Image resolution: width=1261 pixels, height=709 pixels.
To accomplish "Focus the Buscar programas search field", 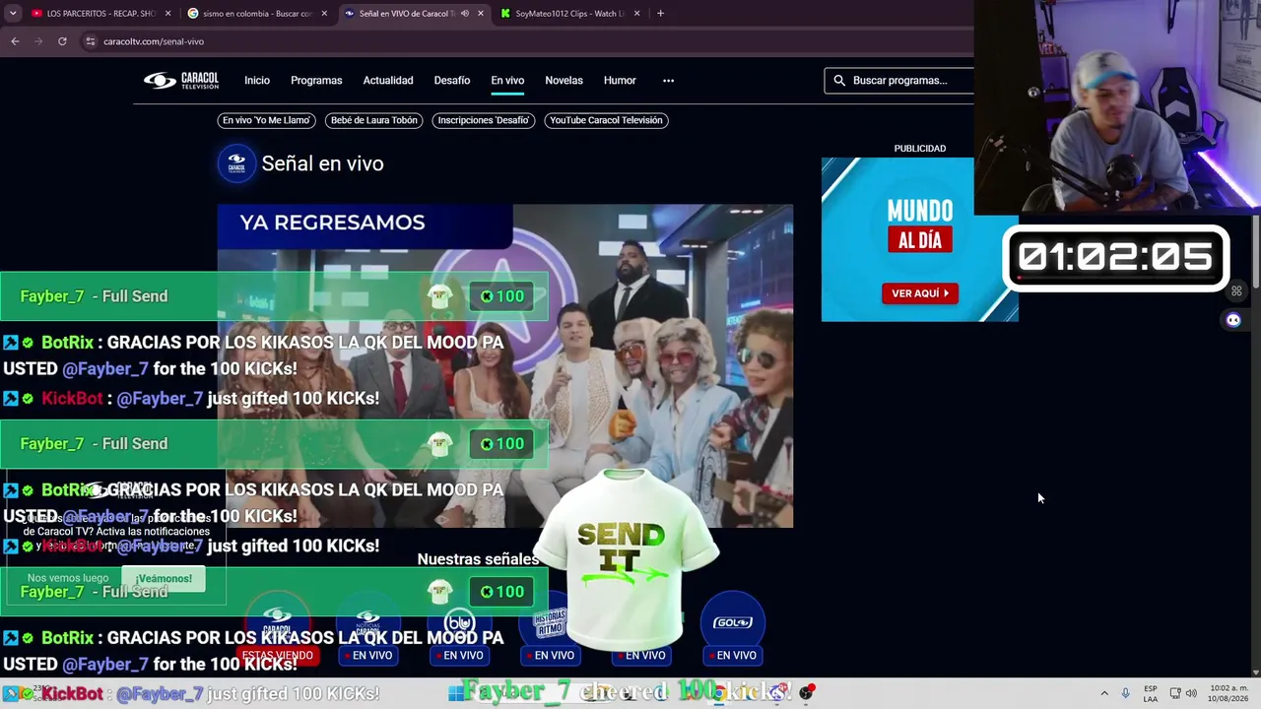I will point(899,81).
